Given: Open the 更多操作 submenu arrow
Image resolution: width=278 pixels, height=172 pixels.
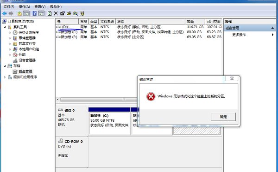Looking at the screenshot, I should tap(273, 35).
